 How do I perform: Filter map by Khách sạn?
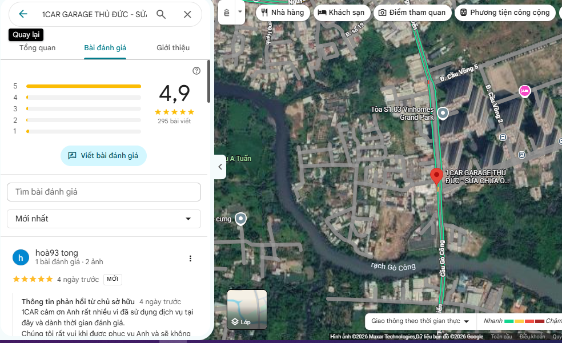tap(342, 13)
